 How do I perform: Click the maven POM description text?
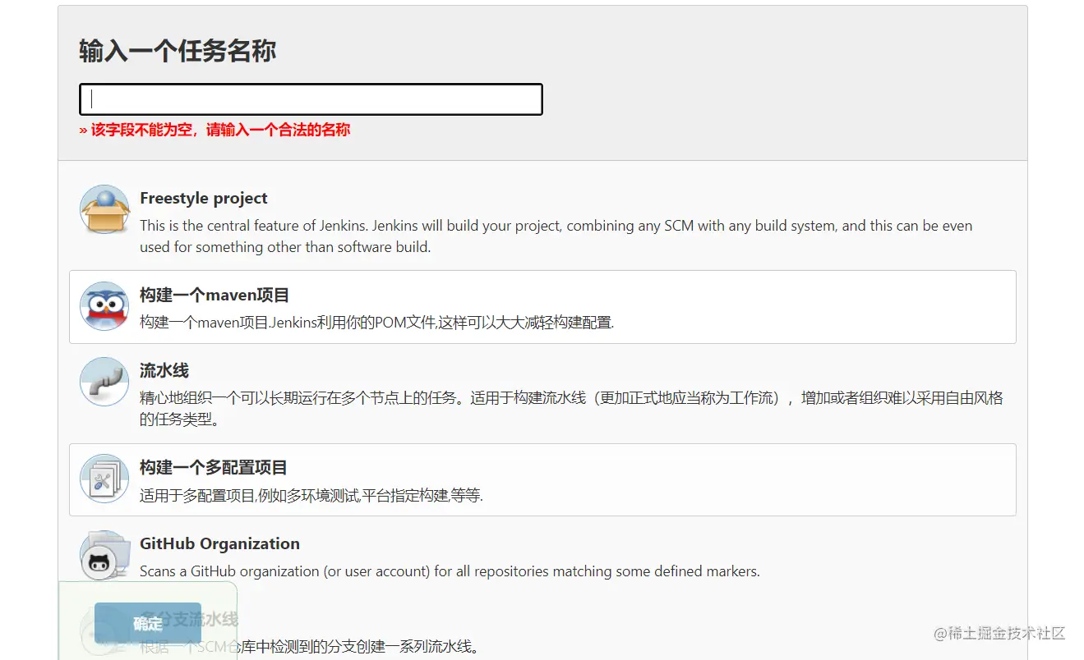(377, 323)
